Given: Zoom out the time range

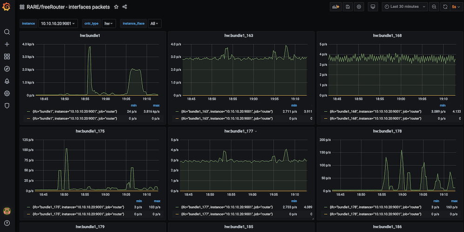Looking at the screenshot, I should click(434, 7).
